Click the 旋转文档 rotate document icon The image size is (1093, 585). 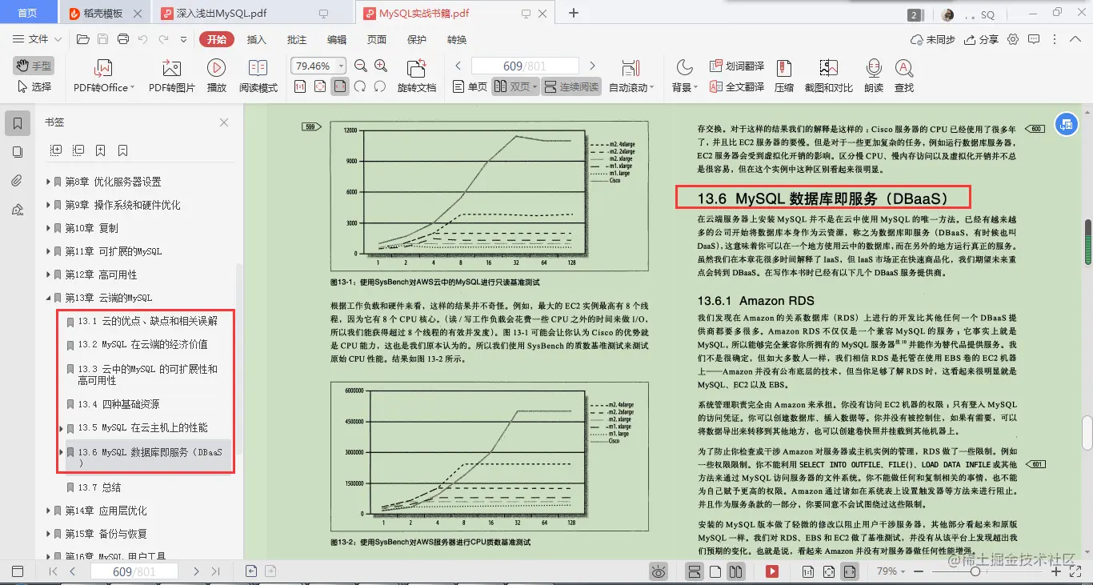417,76
